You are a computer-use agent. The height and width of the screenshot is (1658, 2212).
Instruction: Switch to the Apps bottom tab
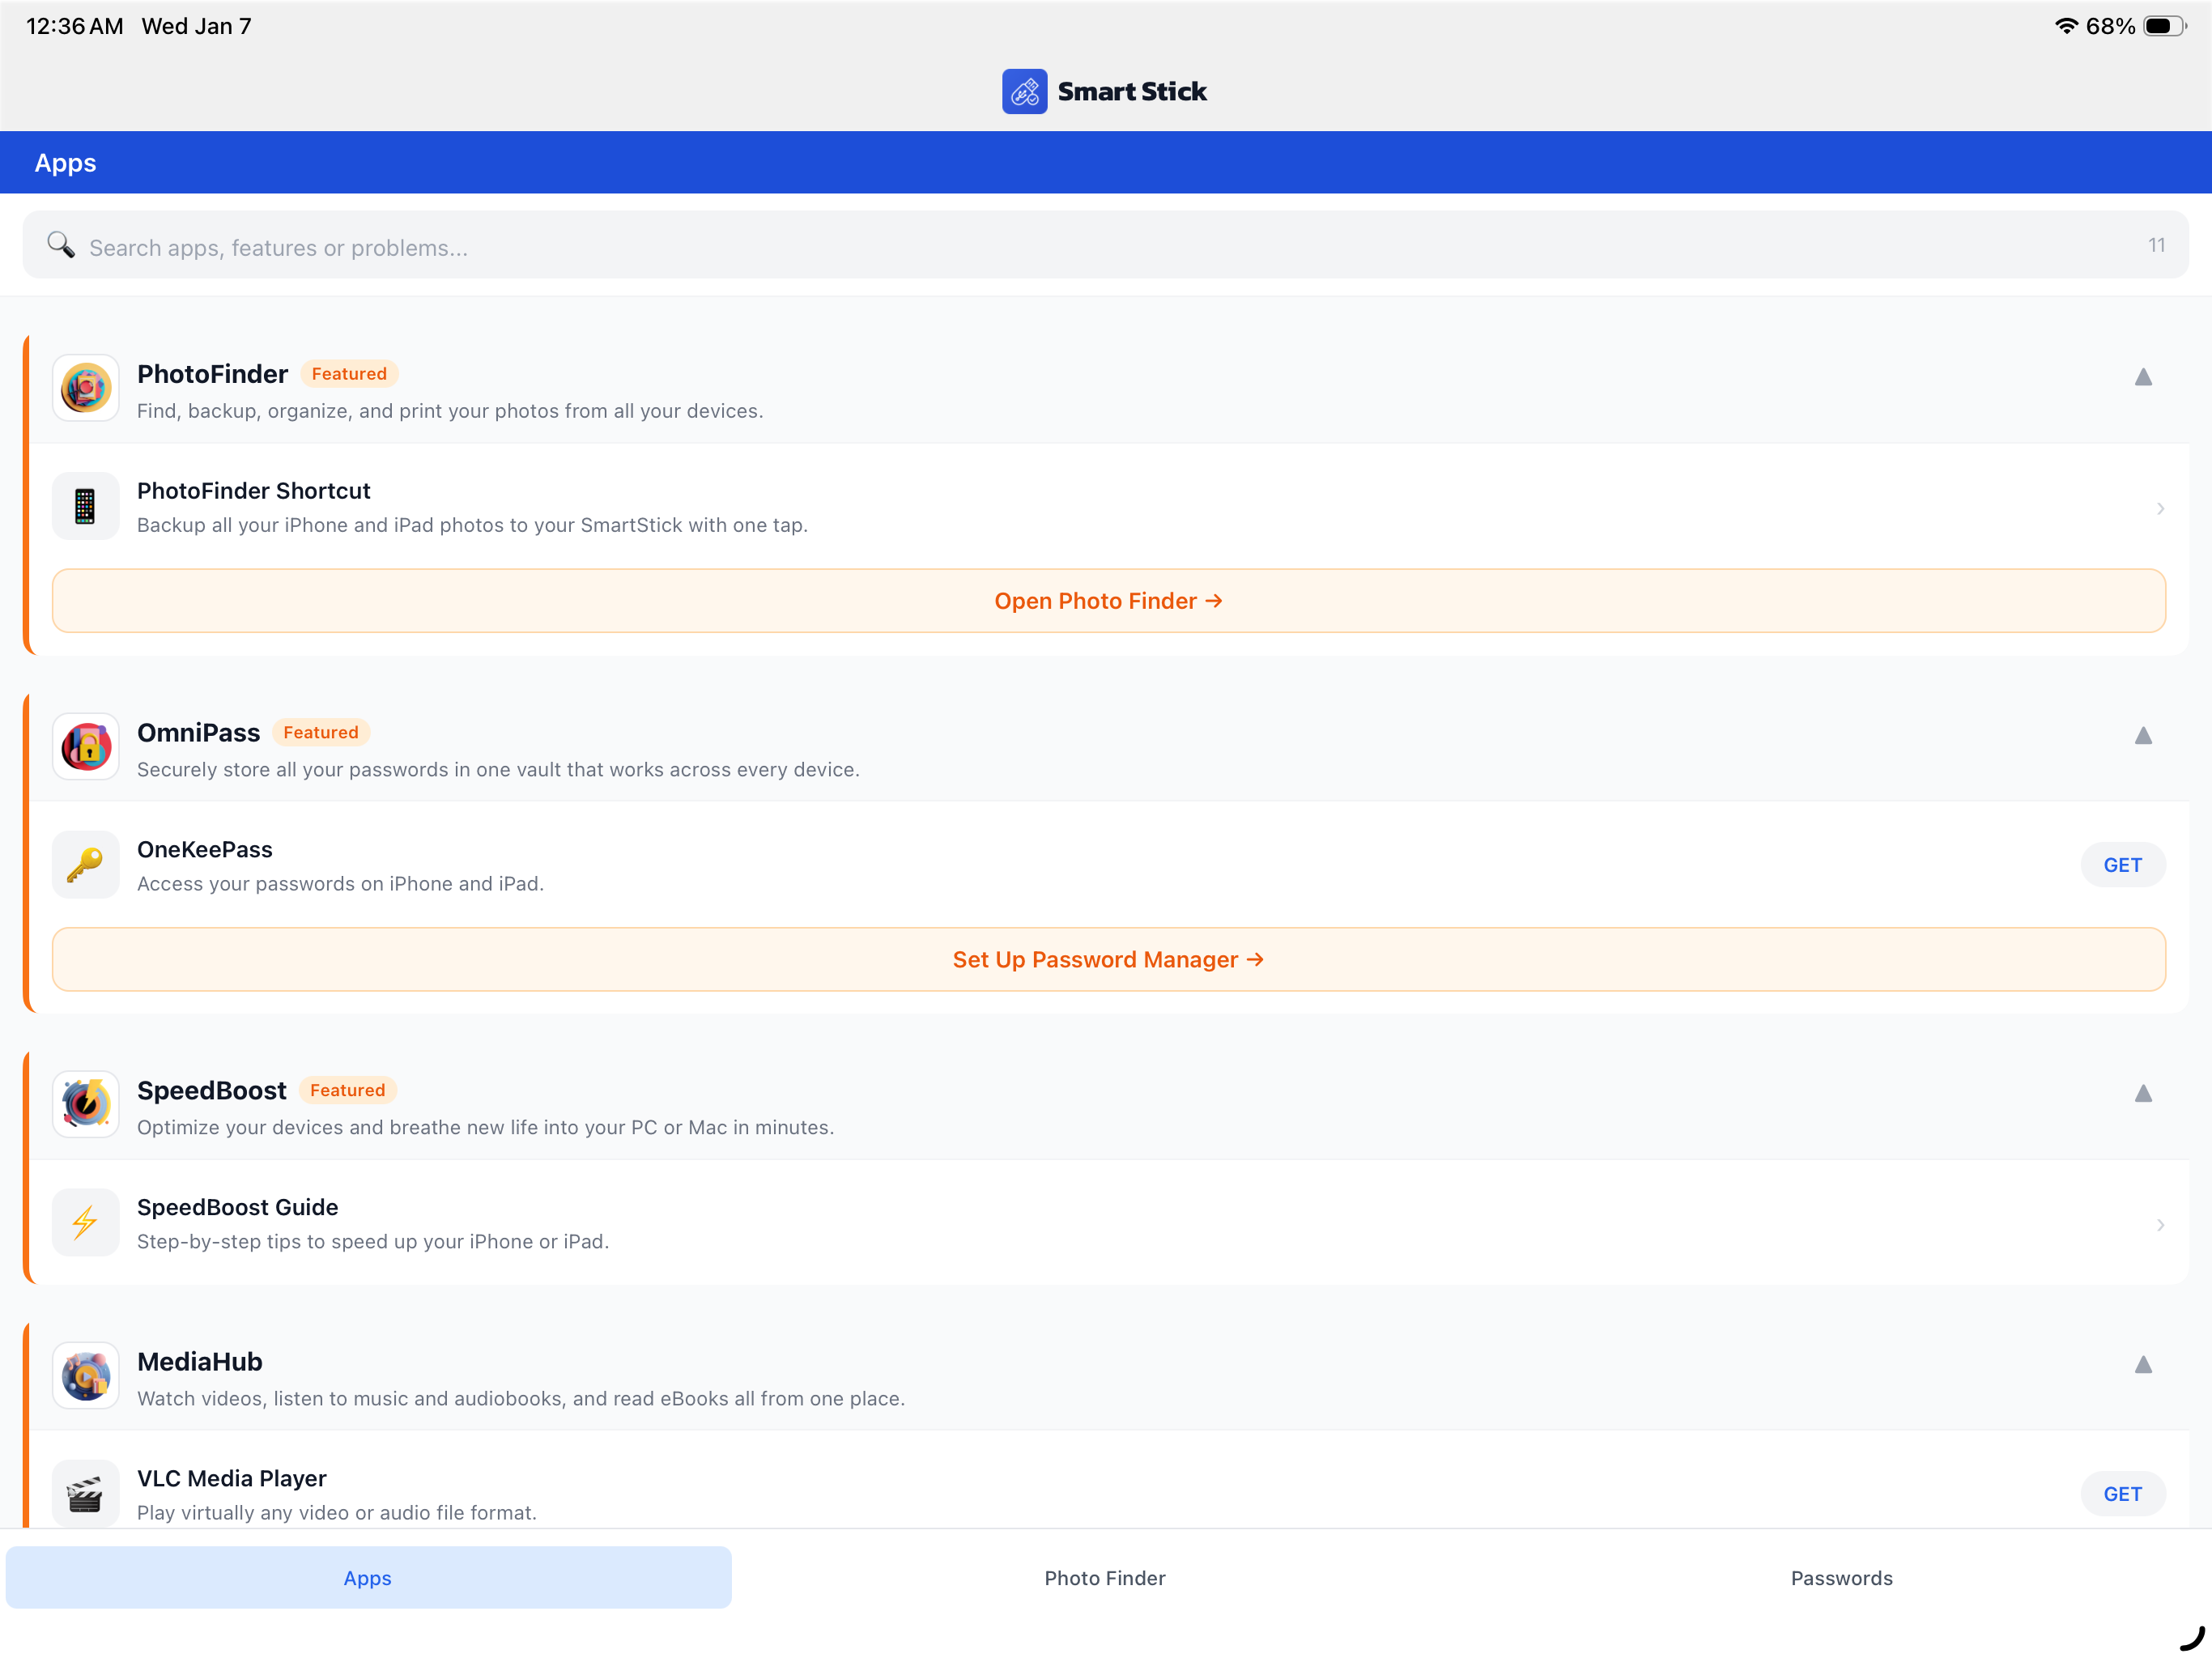368,1578
